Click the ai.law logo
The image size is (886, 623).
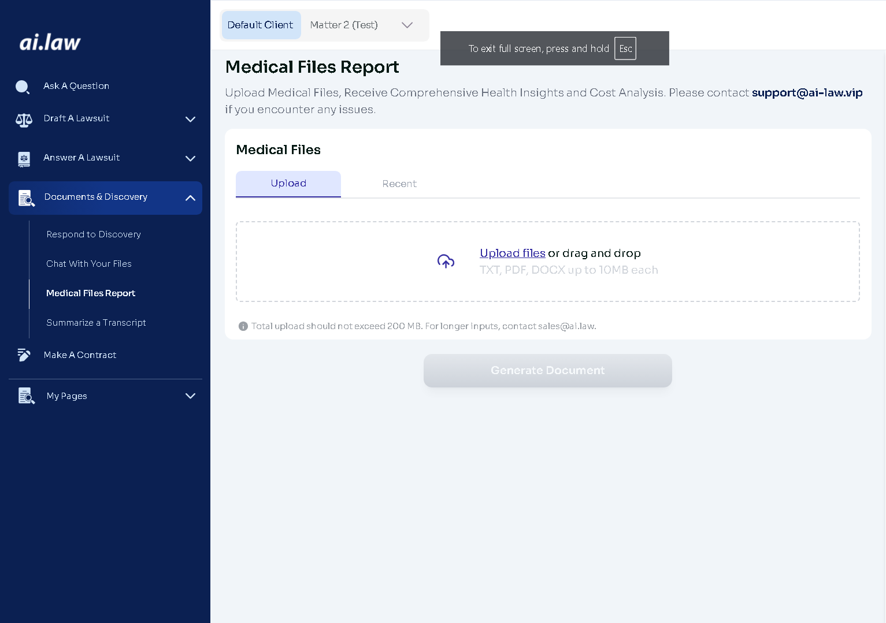[x=50, y=42]
